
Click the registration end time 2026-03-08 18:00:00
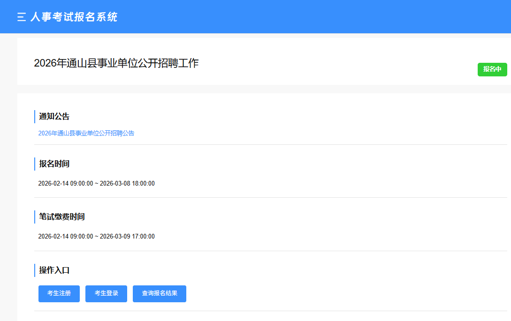[127, 183]
